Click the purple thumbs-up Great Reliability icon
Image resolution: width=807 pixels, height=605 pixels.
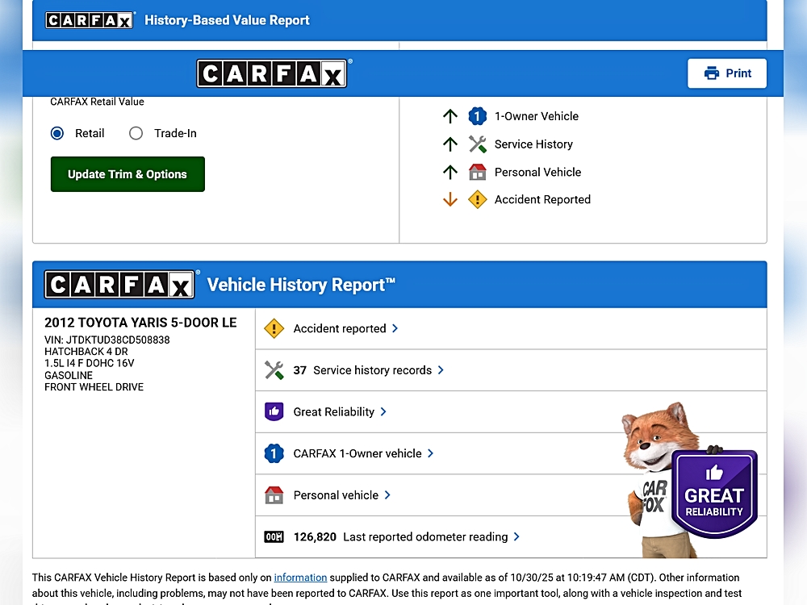[x=274, y=412]
